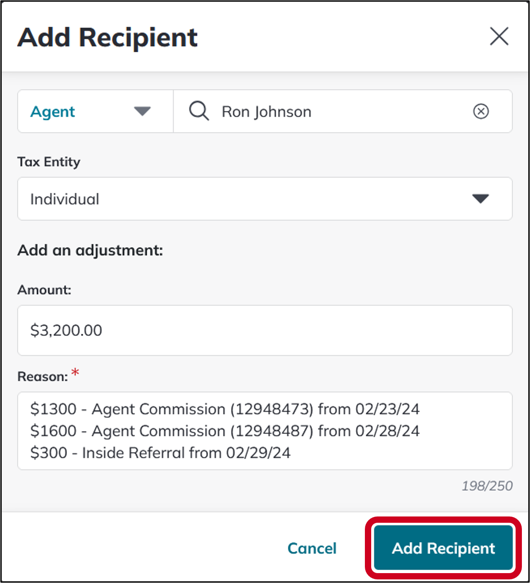Click the Add an adjustment heading
Screen dimensions: 530x583
90,250
